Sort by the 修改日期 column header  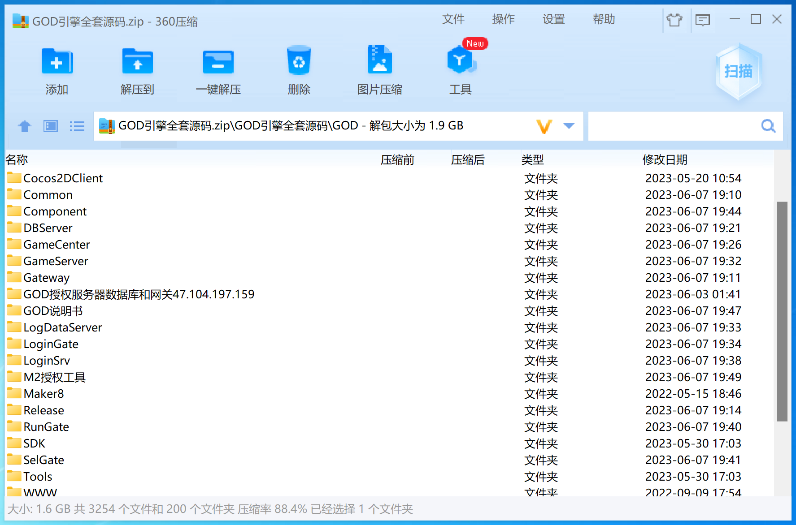[665, 159]
